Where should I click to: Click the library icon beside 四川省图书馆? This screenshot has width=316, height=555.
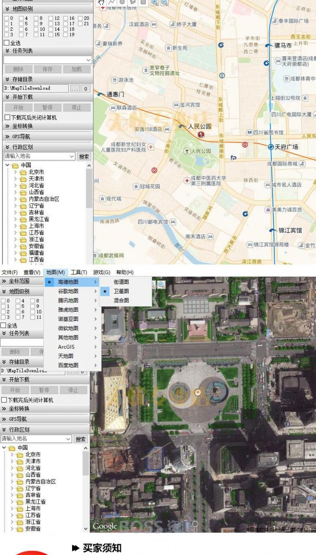point(249,132)
